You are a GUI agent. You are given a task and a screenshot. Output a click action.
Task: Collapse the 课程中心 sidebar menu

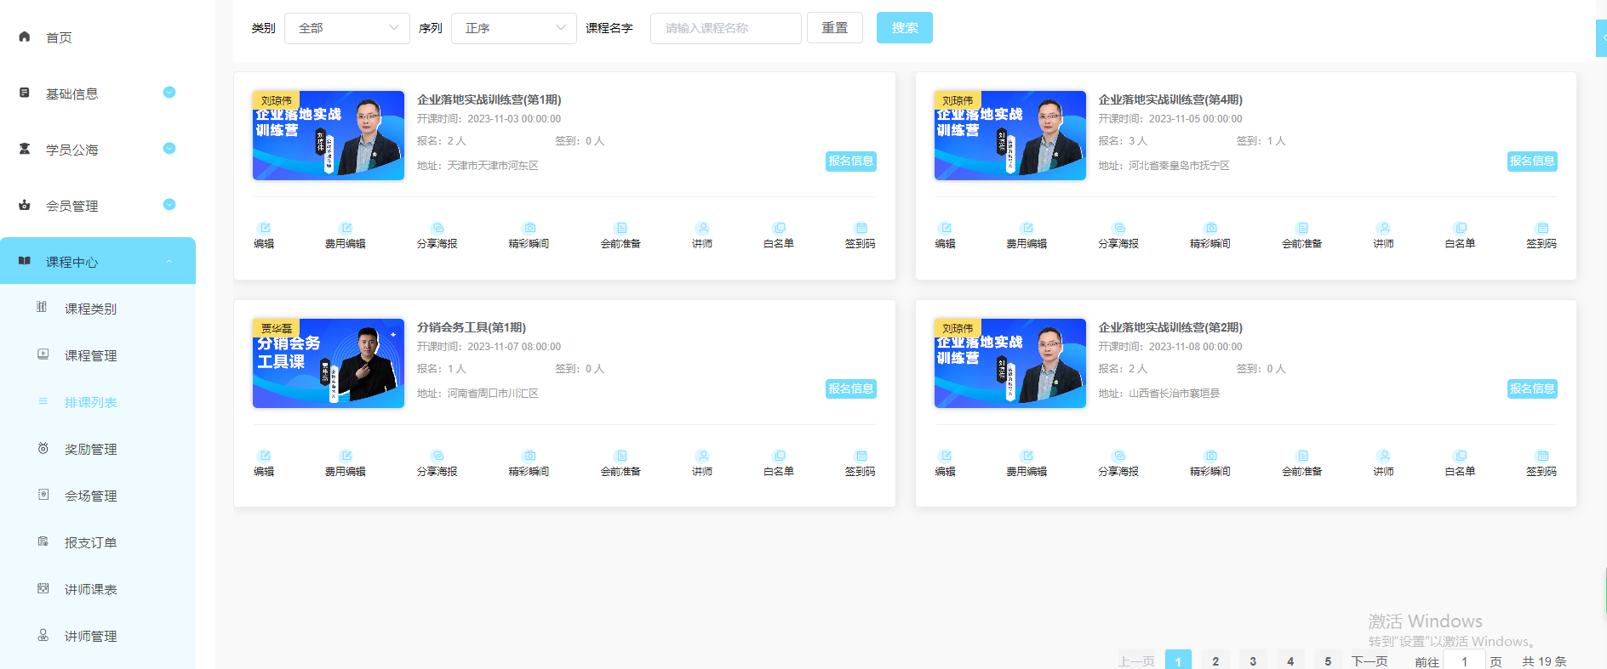98,261
